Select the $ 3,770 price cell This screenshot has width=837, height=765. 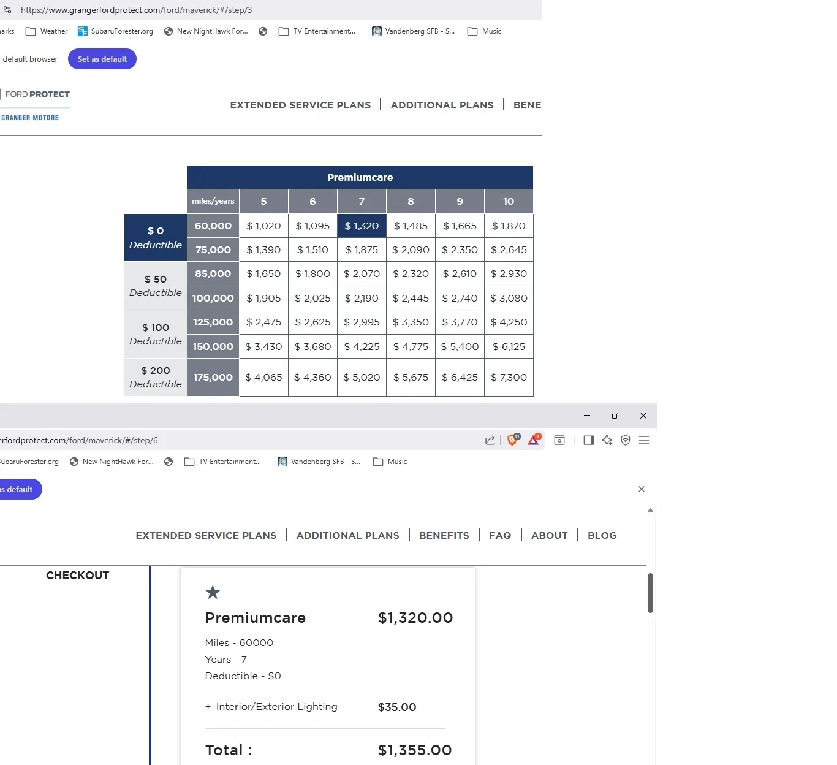point(460,322)
